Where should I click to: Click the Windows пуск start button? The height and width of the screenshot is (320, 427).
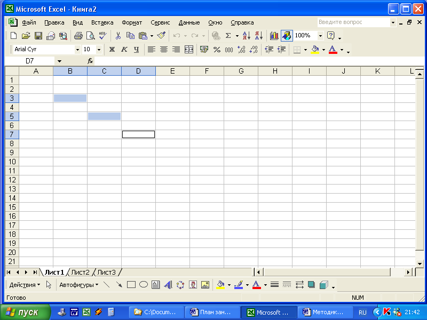[x=25, y=312]
